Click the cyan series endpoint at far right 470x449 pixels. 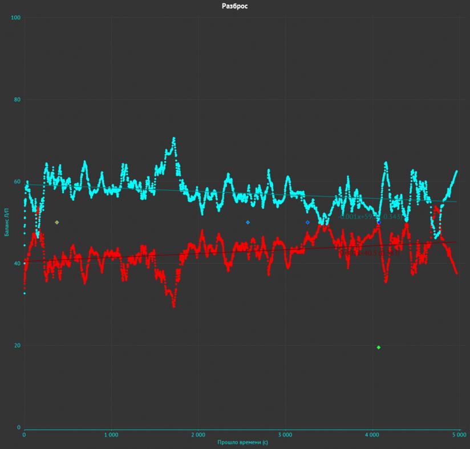pyautogui.click(x=457, y=171)
